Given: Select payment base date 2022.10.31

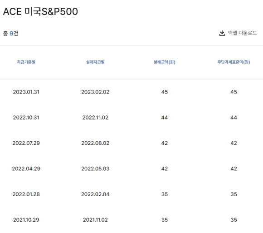Looking at the screenshot, I should pos(26,118).
